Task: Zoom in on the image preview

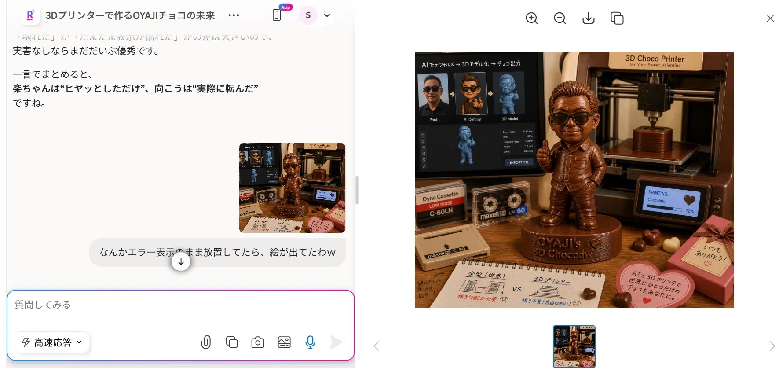Action: pos(532,18)
